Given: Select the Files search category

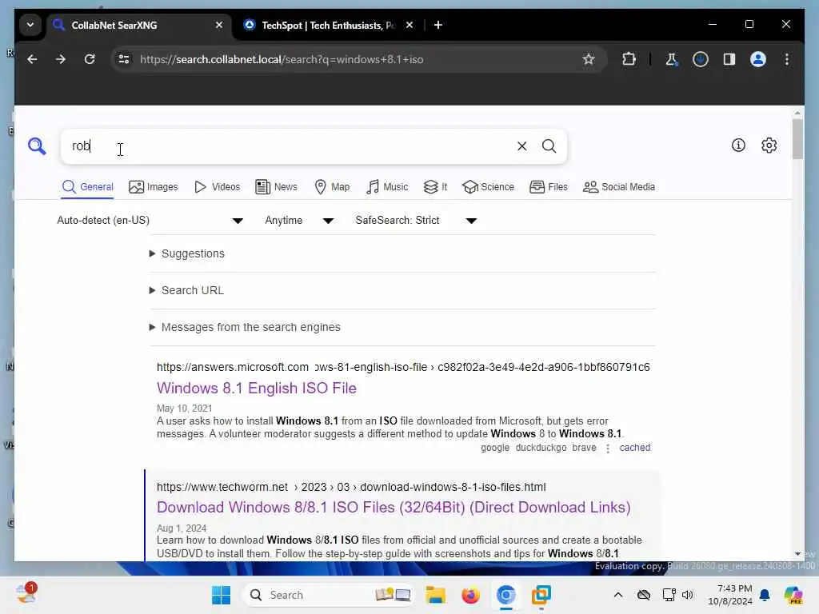Looking at the screenshot, I should (549, 187).
